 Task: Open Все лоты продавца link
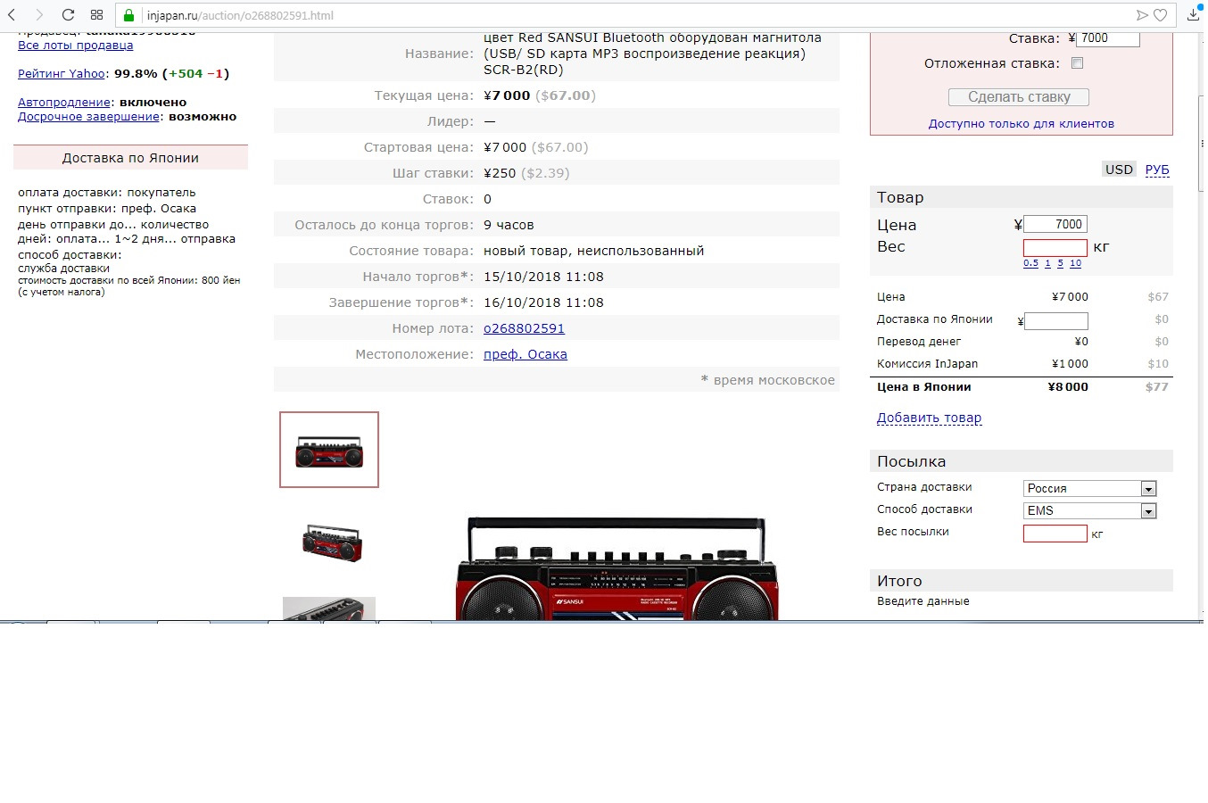76,46
